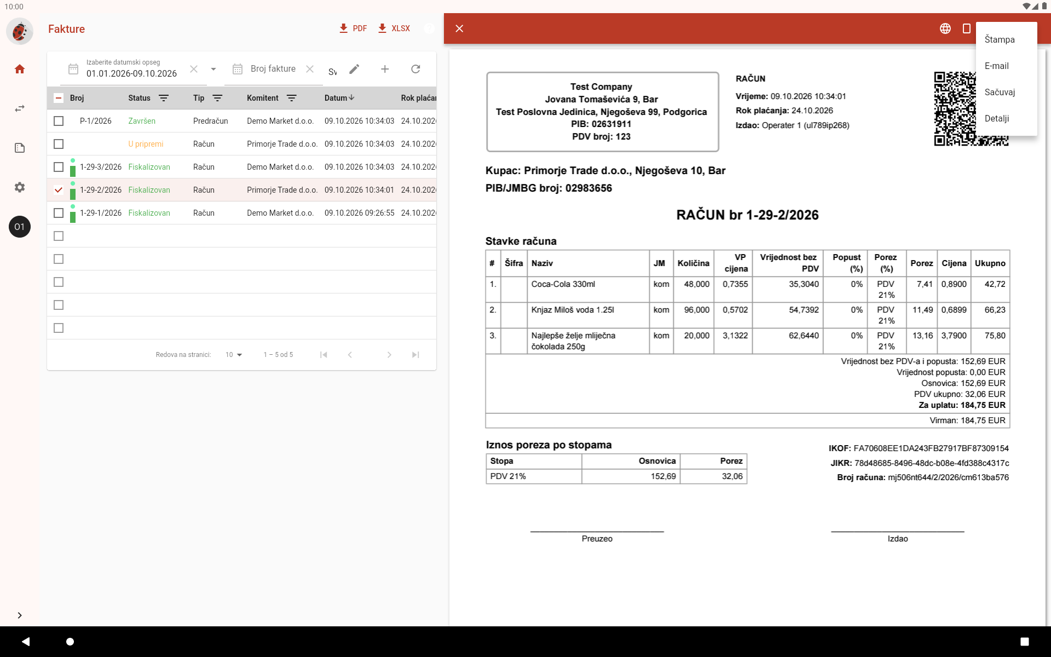Clear the date range field
The width and height of the screenshot is (1051, 657).
click(194, 69)
